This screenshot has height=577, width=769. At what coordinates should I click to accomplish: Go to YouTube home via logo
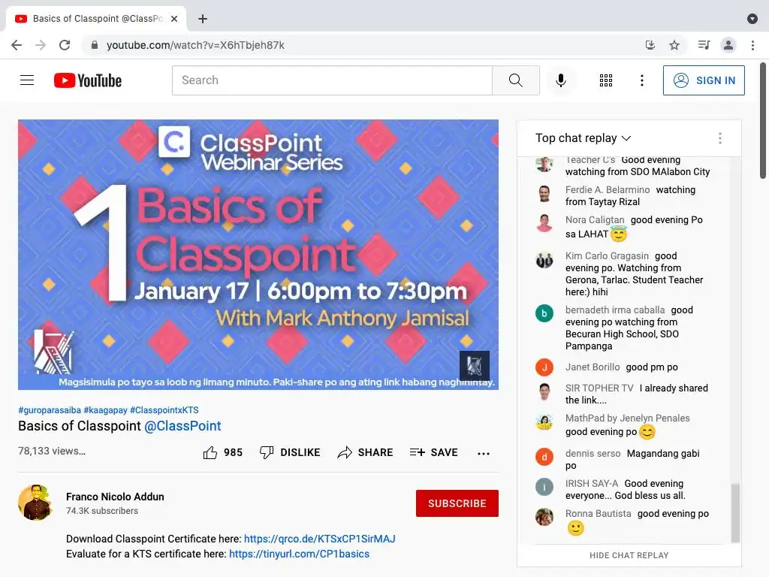coord(88,80)
